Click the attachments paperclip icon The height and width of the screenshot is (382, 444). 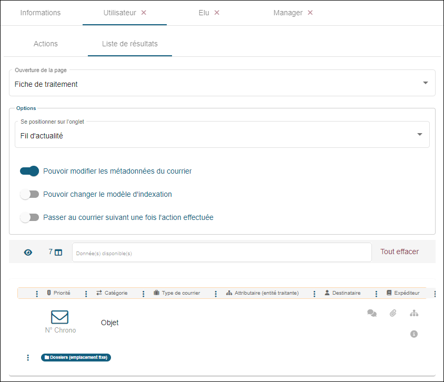click(x=393, y=313)
